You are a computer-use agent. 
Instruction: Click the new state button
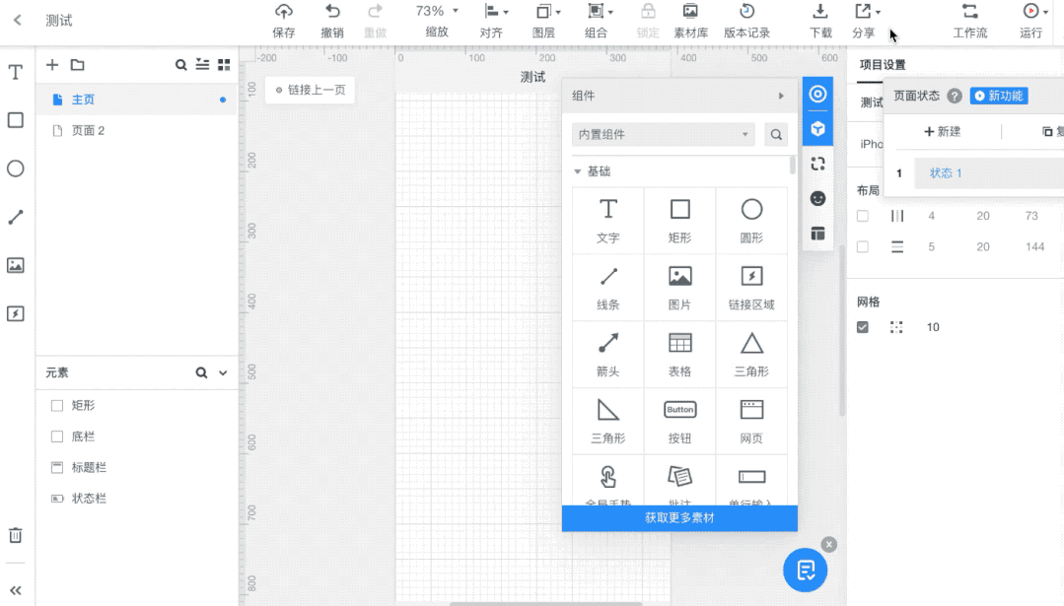942,132
